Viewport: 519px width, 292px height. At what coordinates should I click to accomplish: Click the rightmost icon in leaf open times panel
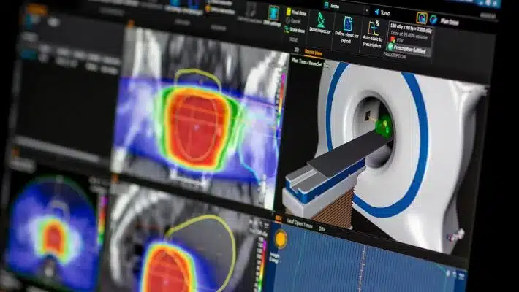461,276
